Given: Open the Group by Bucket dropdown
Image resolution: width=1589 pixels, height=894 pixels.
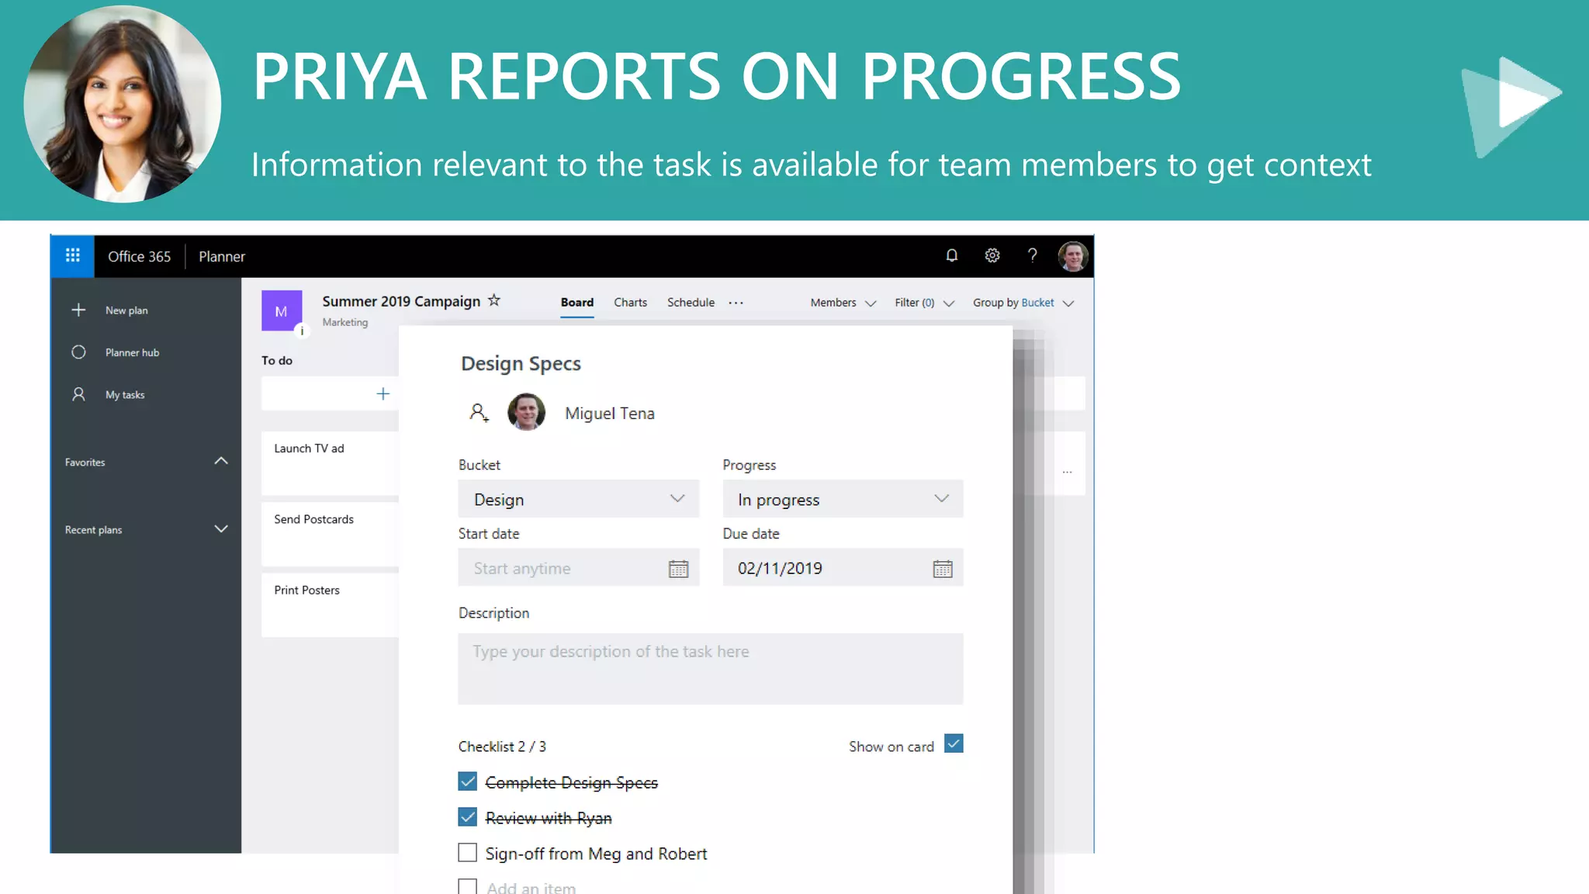Looking at the screenshot, I should click(x=1023, y=303).
